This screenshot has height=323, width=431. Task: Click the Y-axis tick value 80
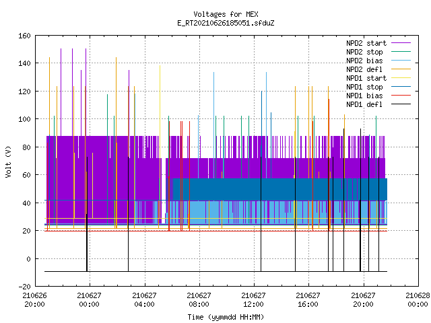tap(26, 147)
